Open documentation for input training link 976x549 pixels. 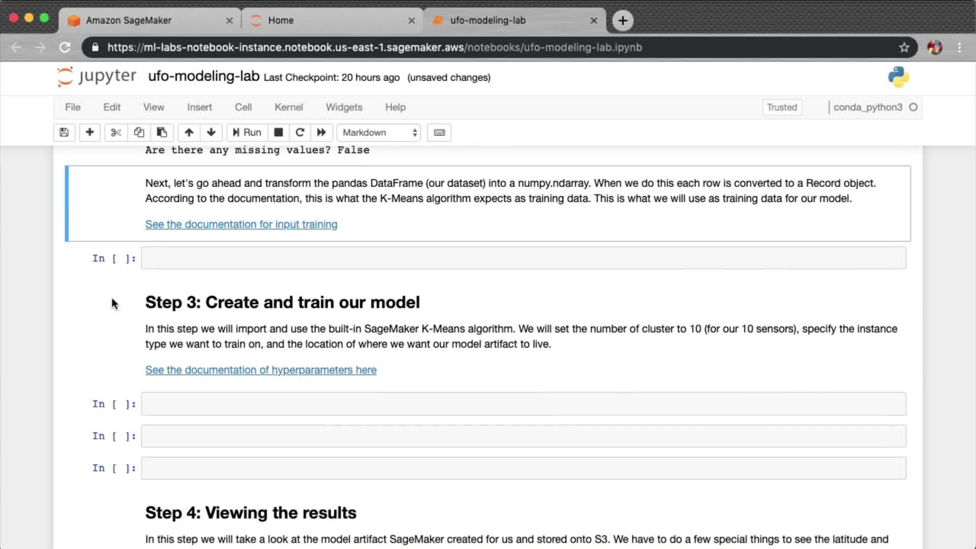pos(241,224)
